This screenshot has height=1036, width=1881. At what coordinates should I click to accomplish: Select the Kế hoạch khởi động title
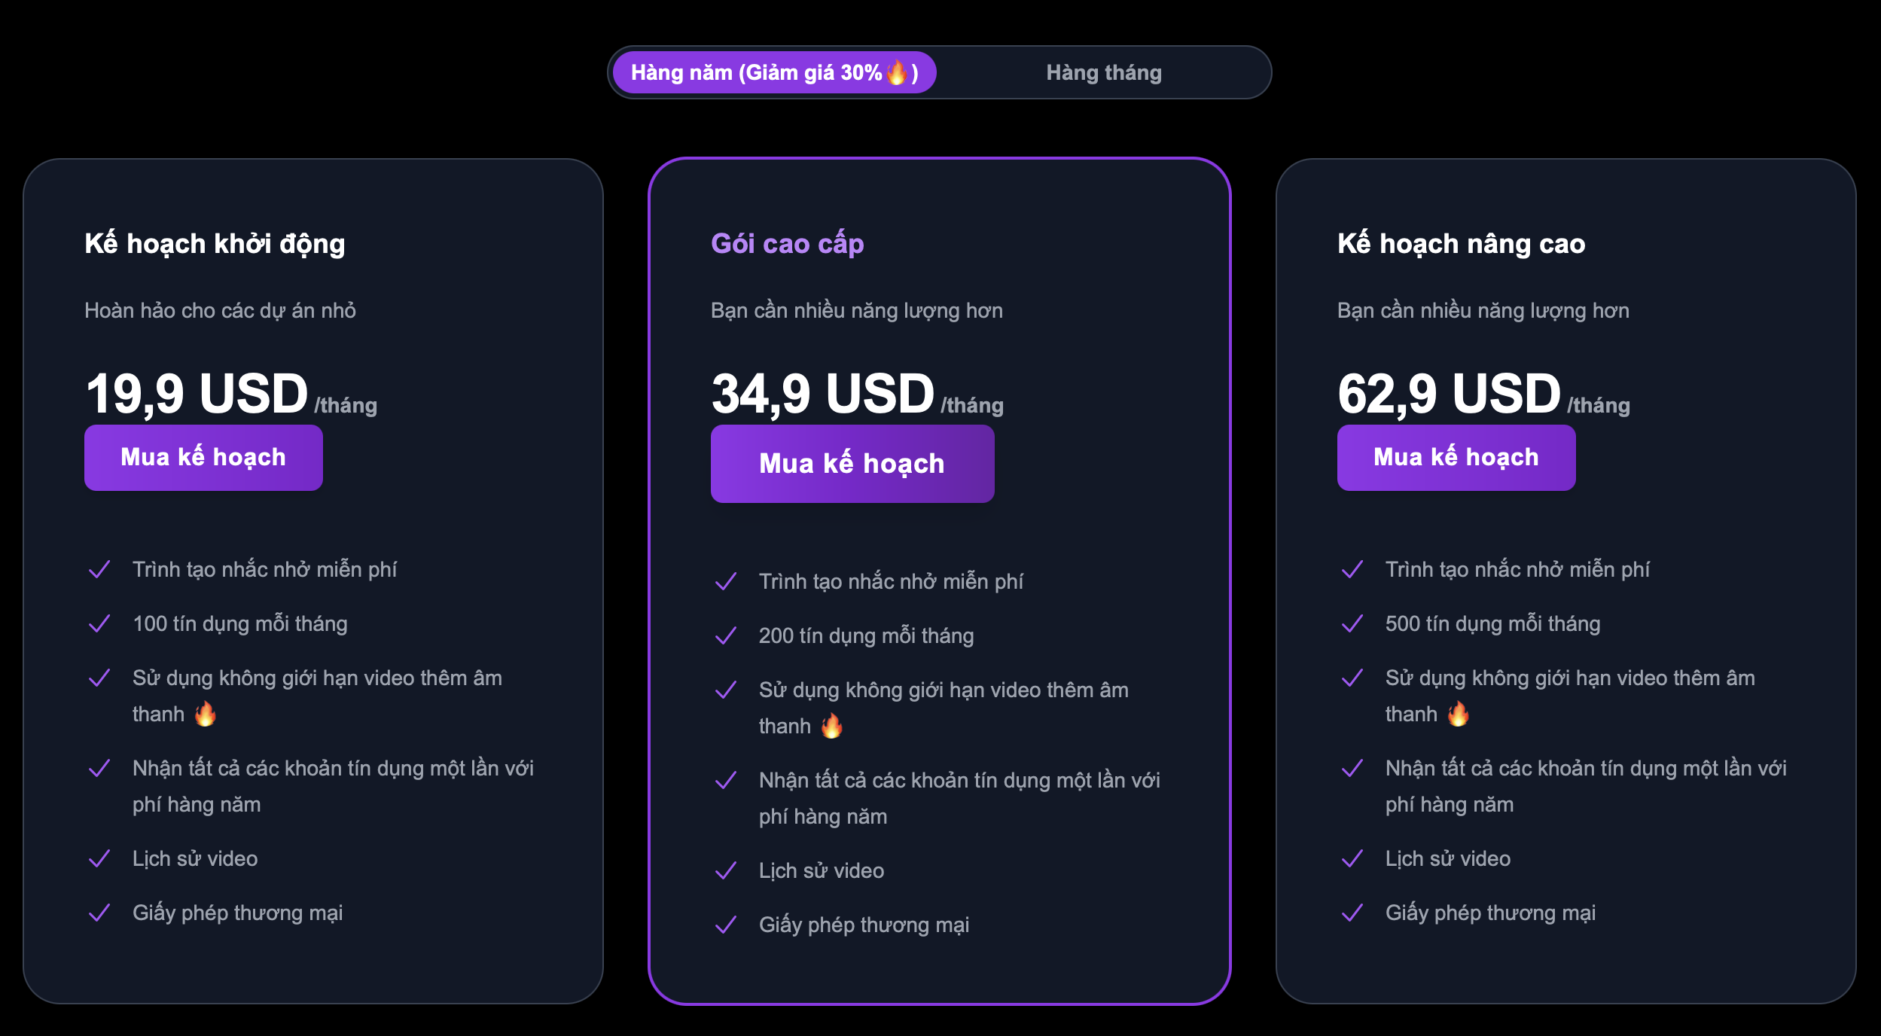tap(215, 244)
